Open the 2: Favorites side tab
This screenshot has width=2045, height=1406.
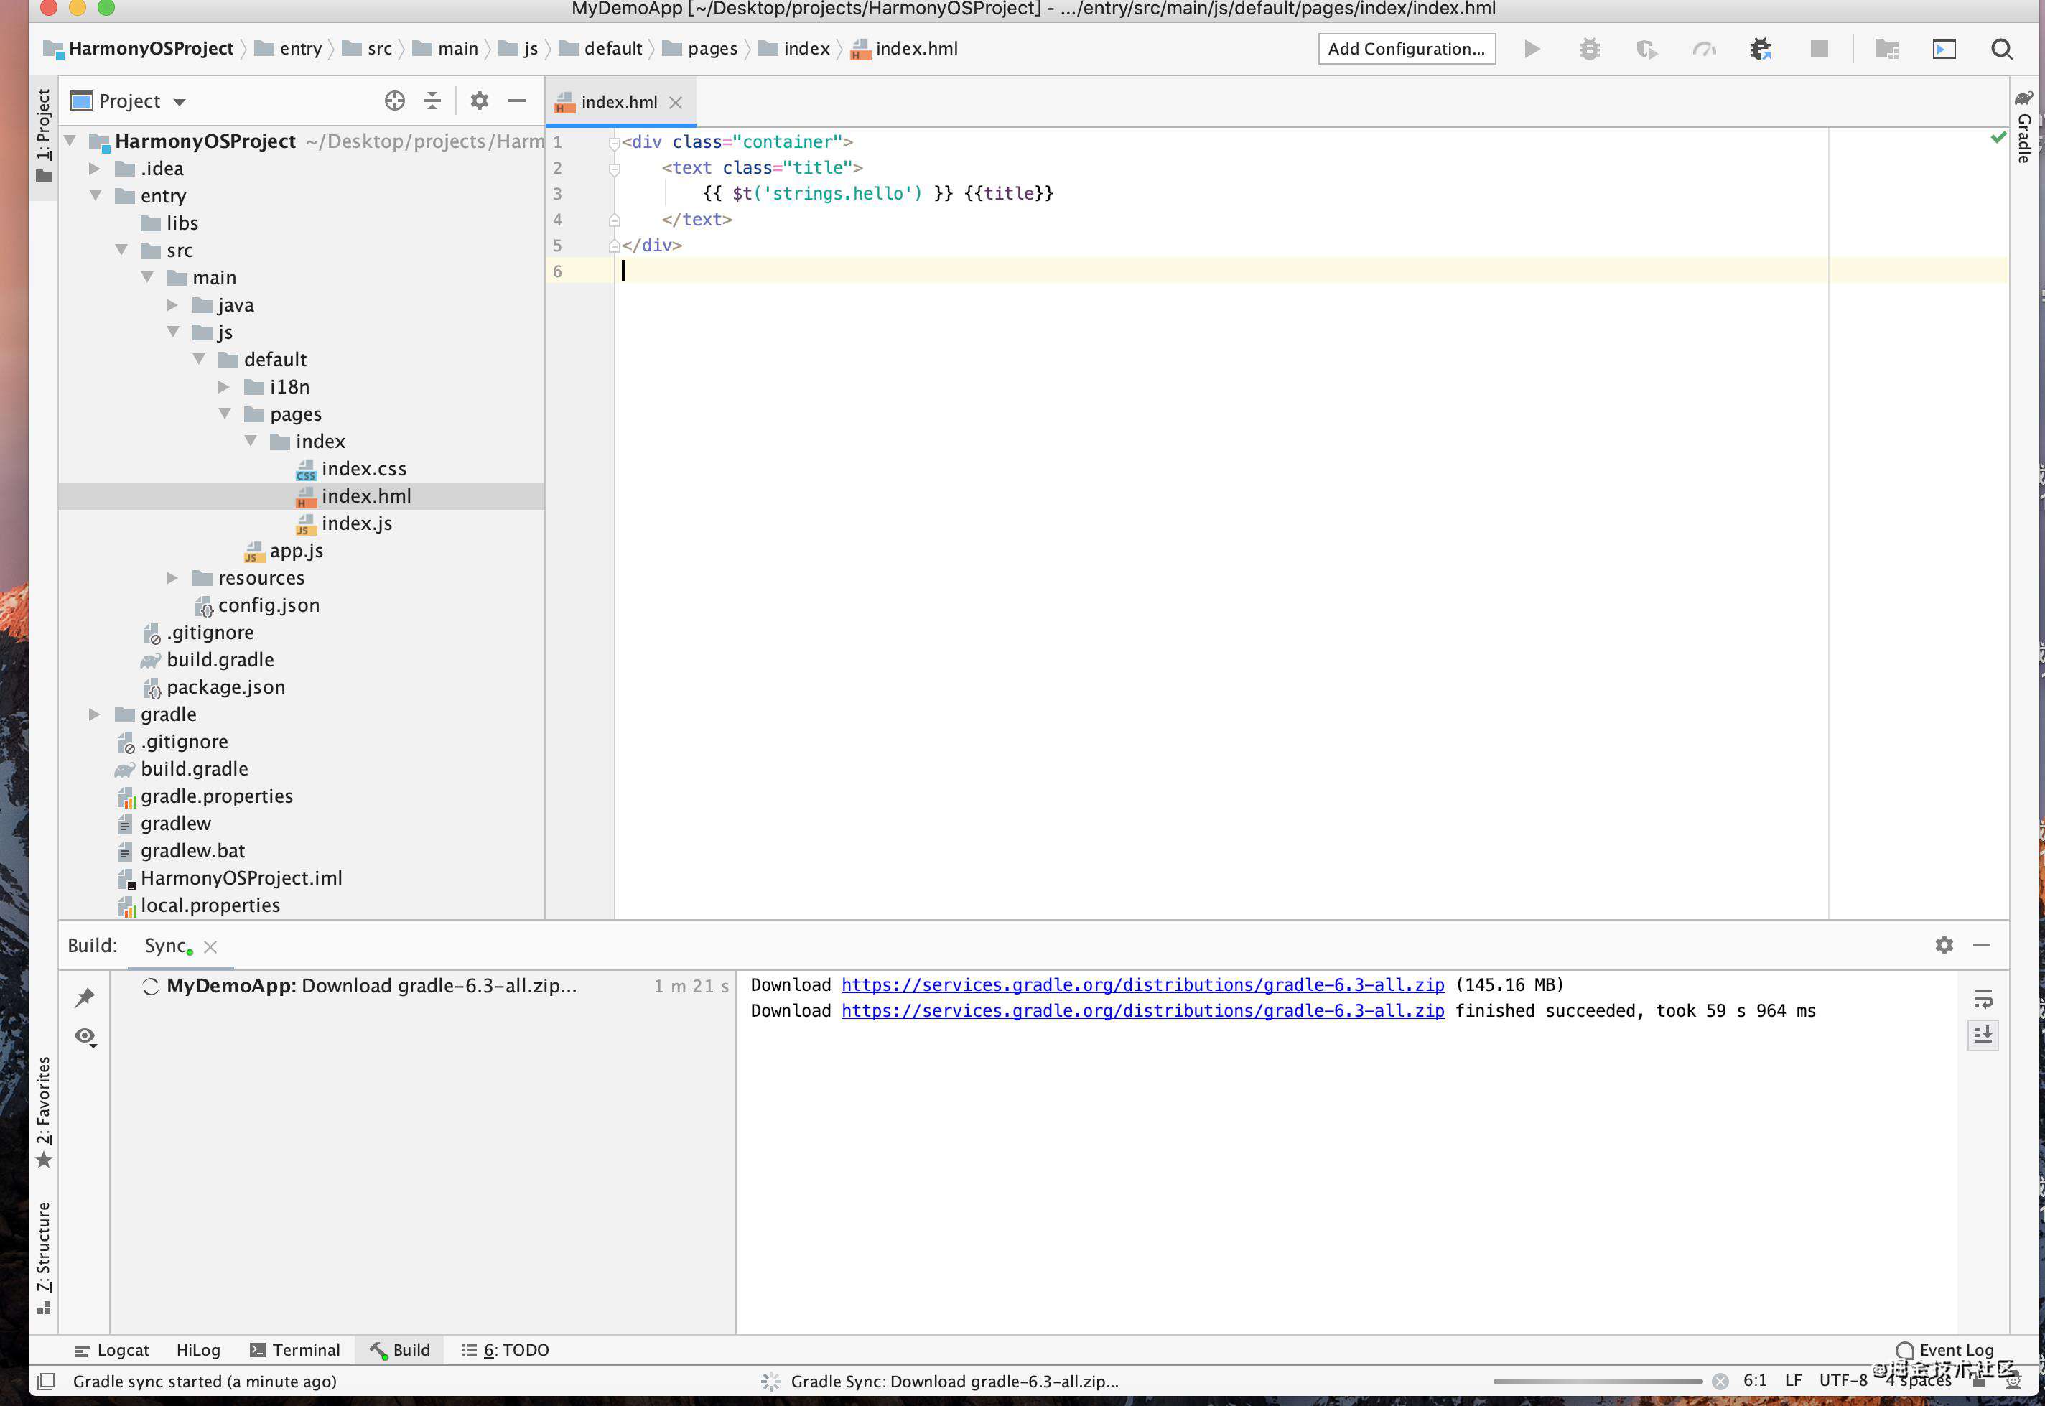(x=43, y=1112)
